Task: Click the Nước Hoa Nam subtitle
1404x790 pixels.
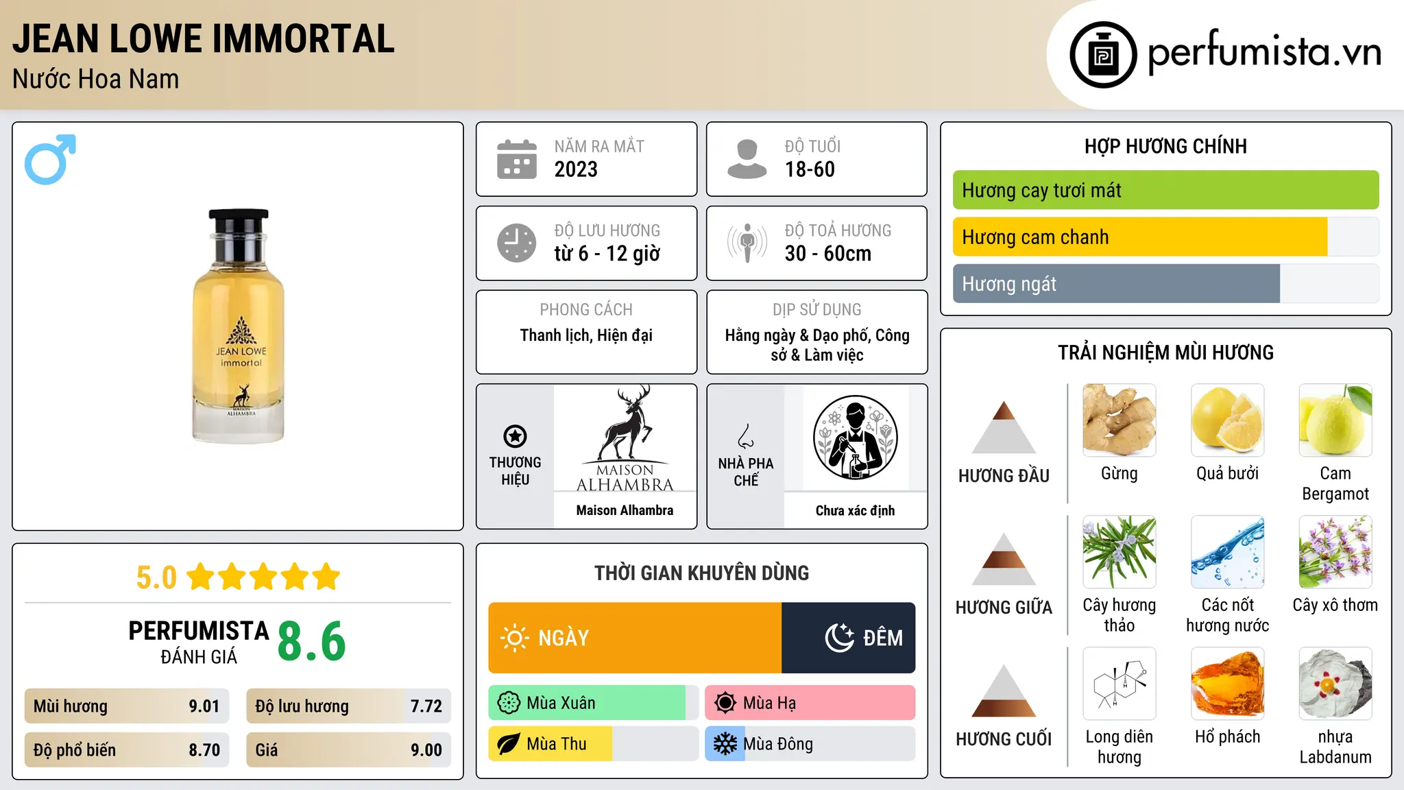Action: coord(96,80)
